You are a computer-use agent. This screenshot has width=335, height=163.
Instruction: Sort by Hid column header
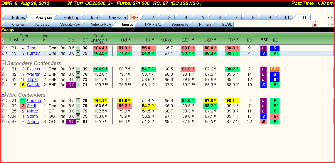click(124, 40)
